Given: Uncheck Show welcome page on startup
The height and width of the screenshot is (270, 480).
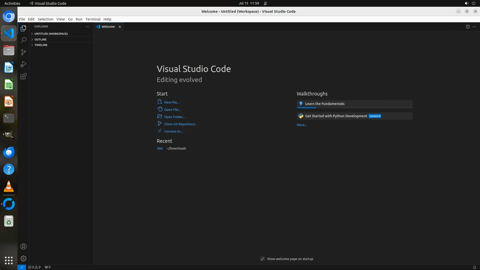Looking at the screenshot, I should coord(262,259).
